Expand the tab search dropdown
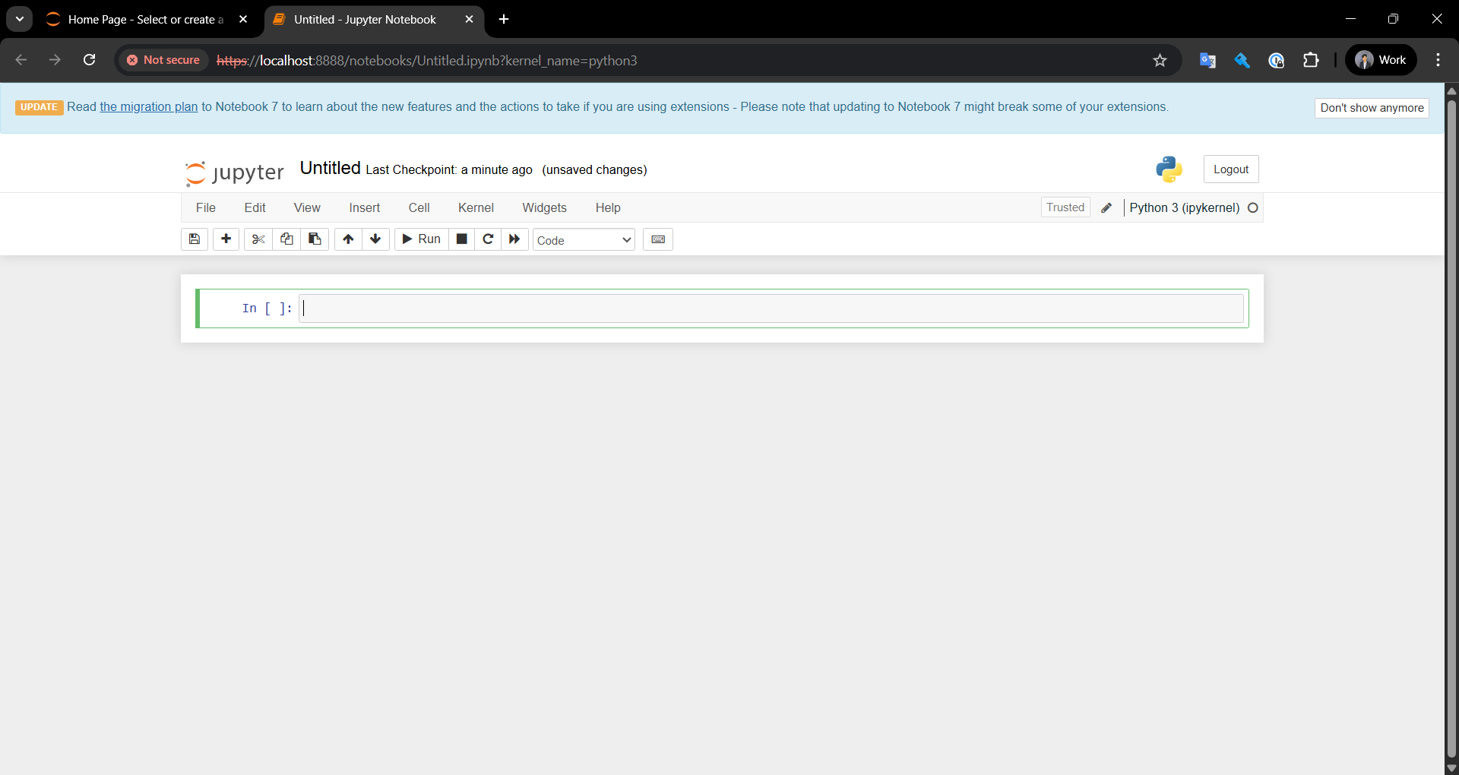The image size is (1459, 775). pos(20,20)
